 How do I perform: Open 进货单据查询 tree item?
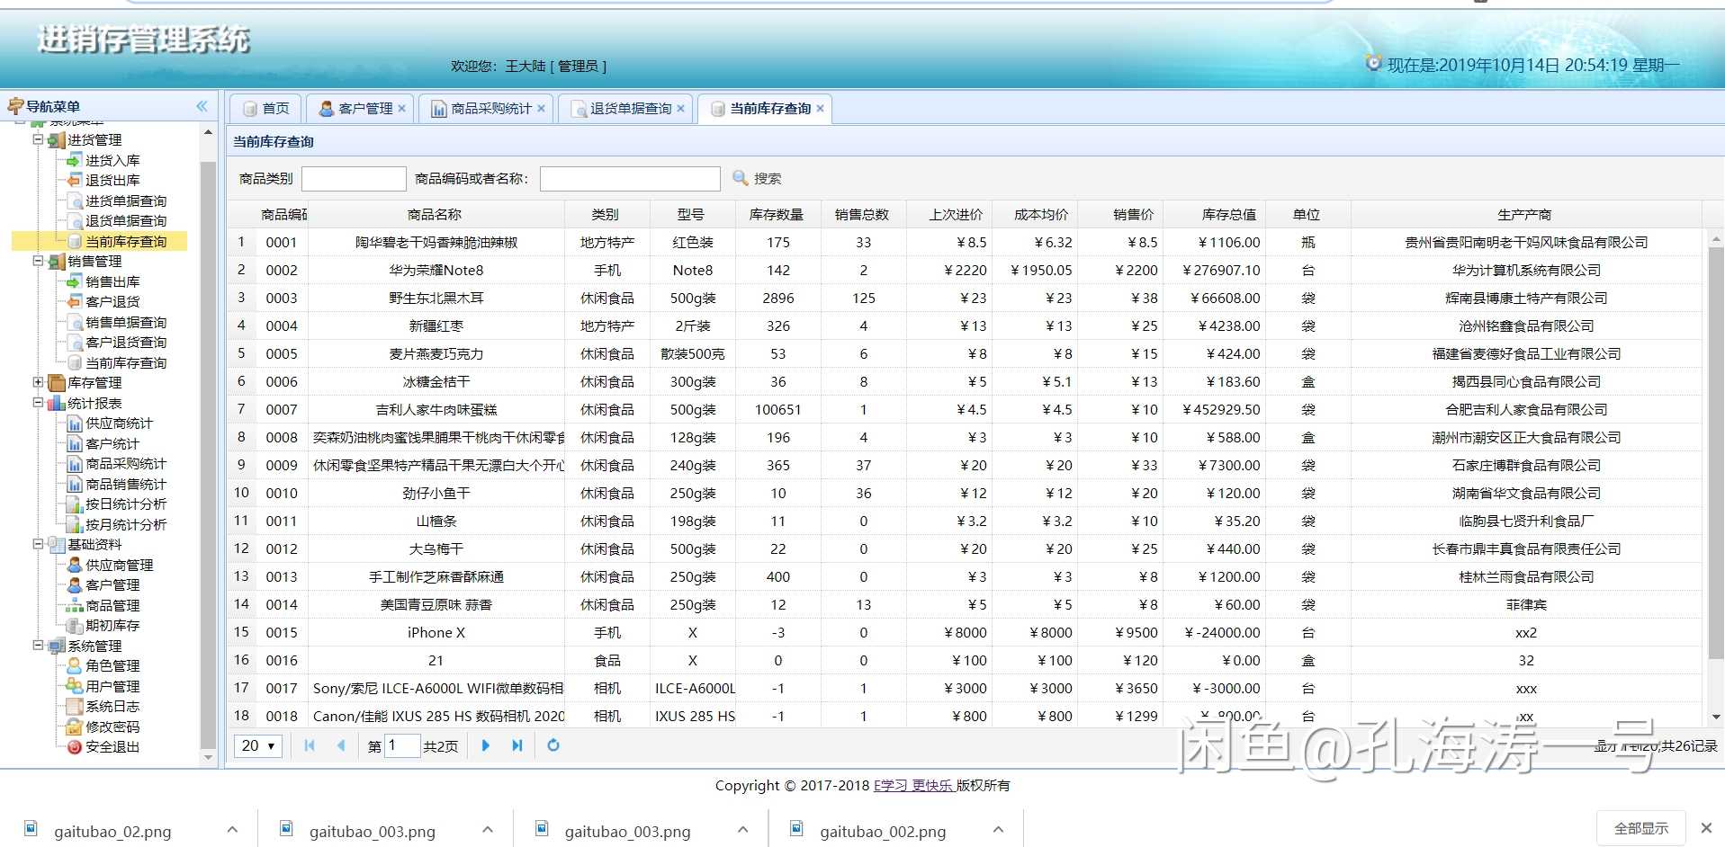[x=126, y=201]
